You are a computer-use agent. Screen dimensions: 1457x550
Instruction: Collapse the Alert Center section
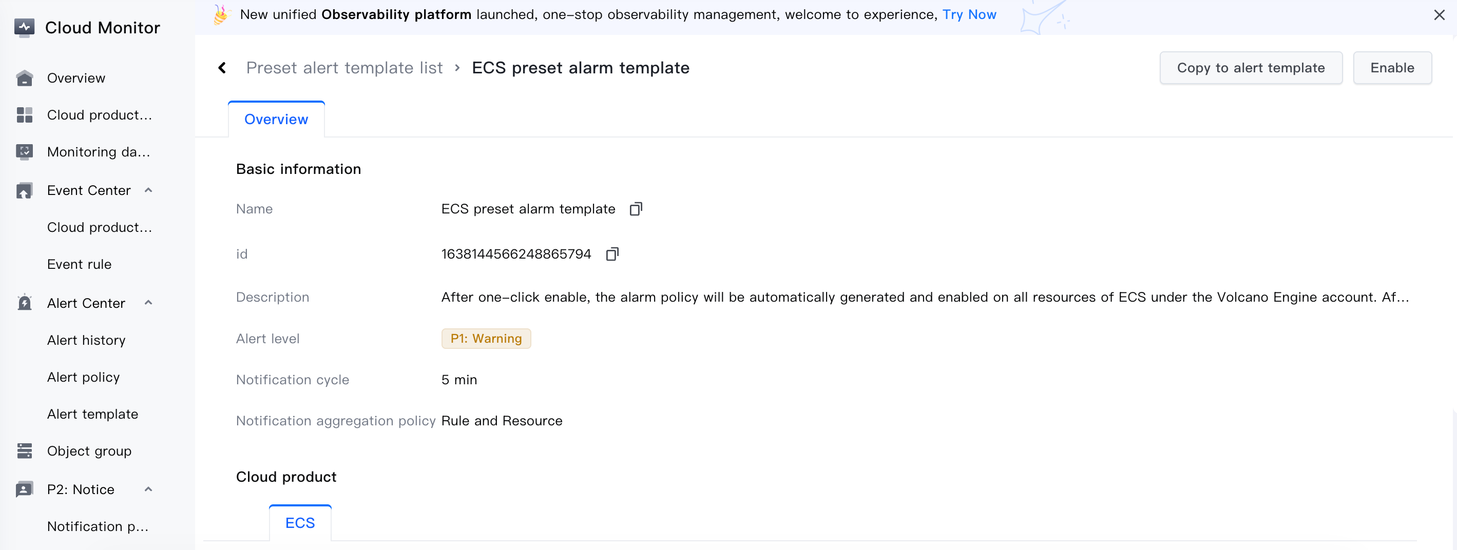pyautogui.click(x=148, y=303)
